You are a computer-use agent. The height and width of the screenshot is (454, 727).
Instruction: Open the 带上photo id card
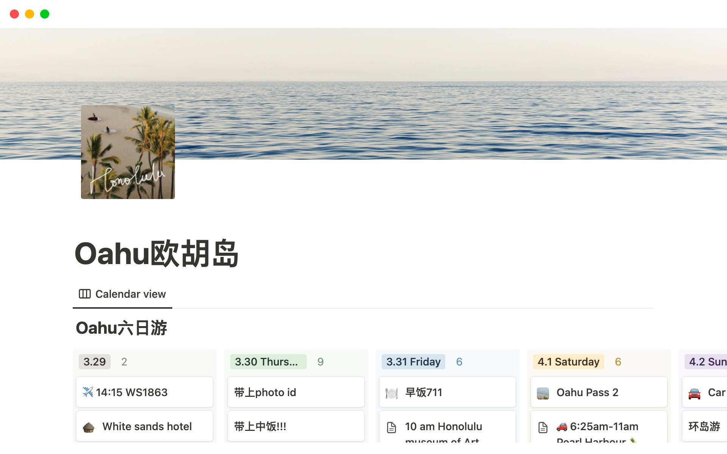(x=296, y=392)
